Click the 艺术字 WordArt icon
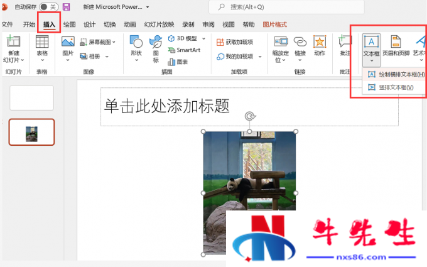 pos(421,41)
